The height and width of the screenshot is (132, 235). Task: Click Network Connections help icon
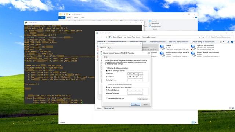tap(232, 41)
